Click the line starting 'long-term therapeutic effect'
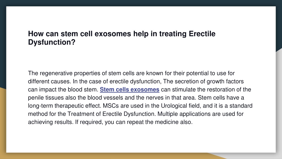This screenshot has height=159, width=282. pyautogui.click(x=140, y=106)
